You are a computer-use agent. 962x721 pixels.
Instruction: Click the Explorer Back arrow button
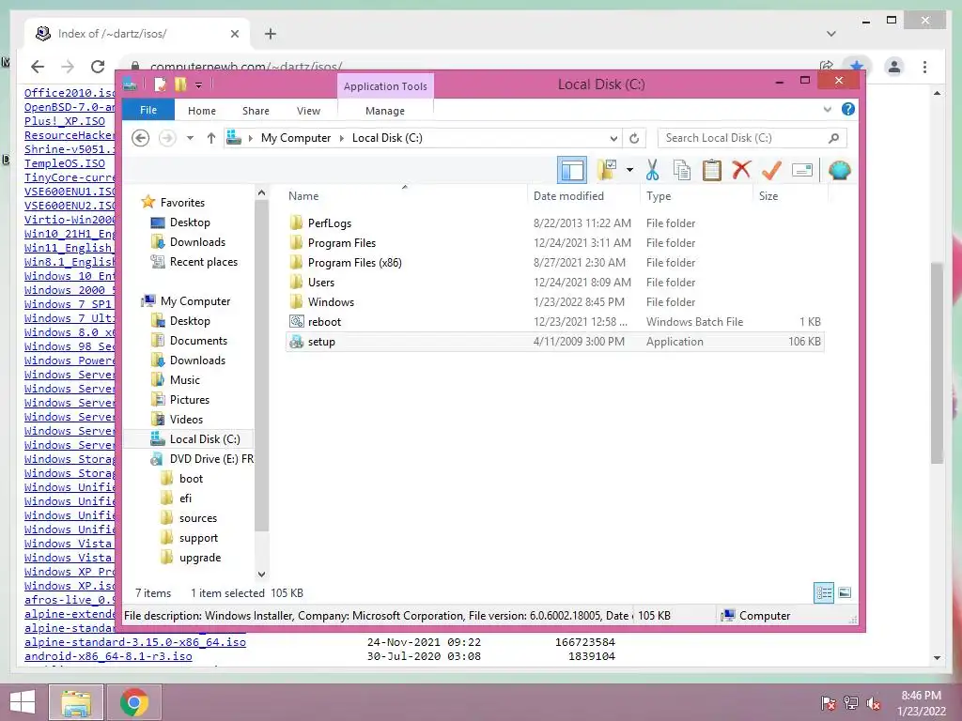tap(141, 138)
